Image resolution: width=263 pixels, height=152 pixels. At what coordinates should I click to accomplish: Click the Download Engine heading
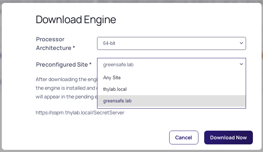[76, 20]
